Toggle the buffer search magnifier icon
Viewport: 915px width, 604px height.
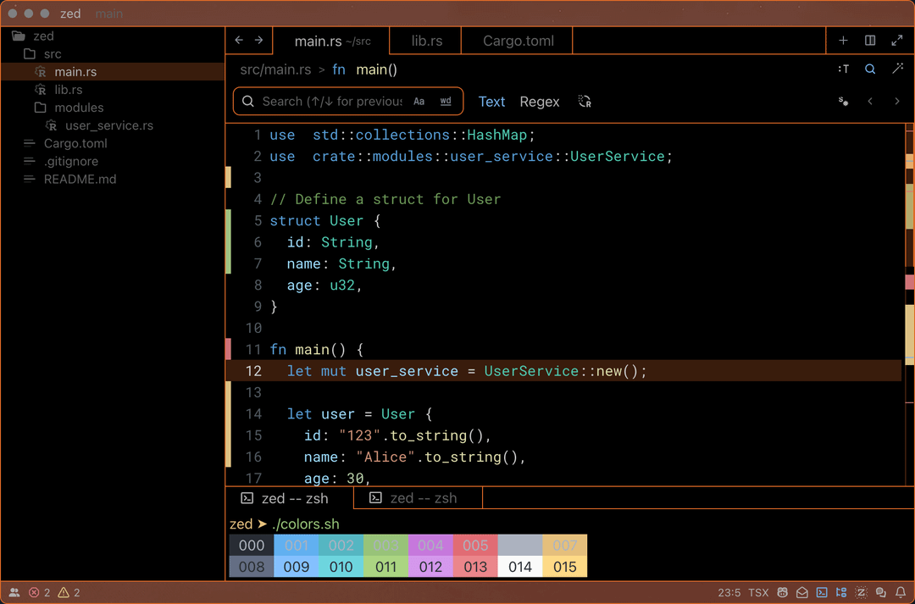tap(870, 69)
